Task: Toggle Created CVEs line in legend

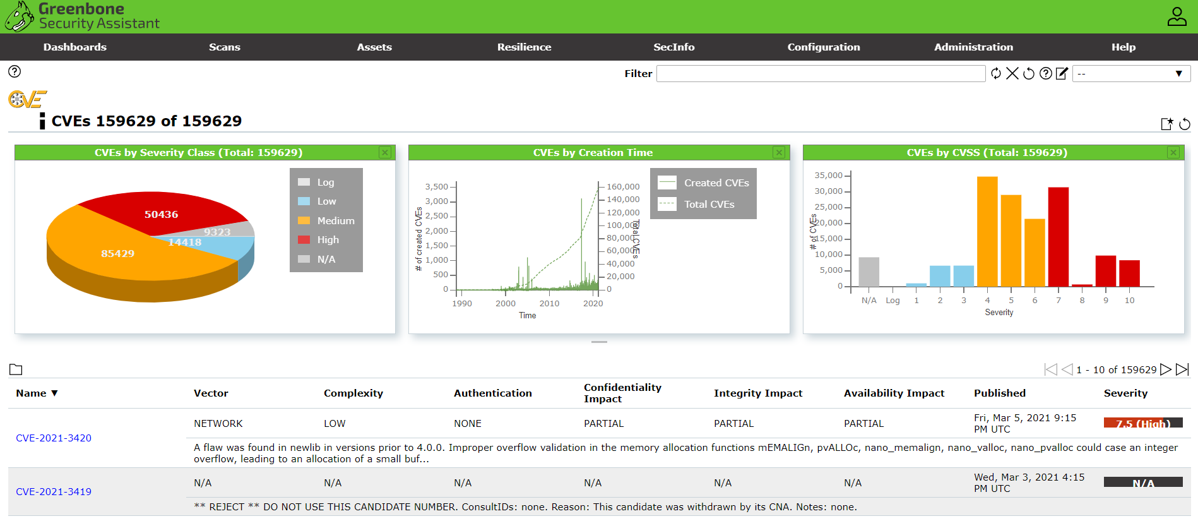Action: coord(716,183)
